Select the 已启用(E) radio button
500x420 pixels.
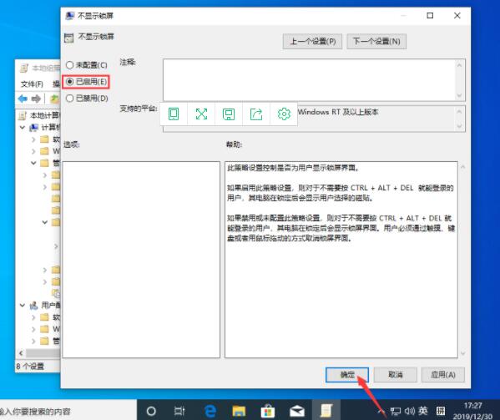pos(69,82)
